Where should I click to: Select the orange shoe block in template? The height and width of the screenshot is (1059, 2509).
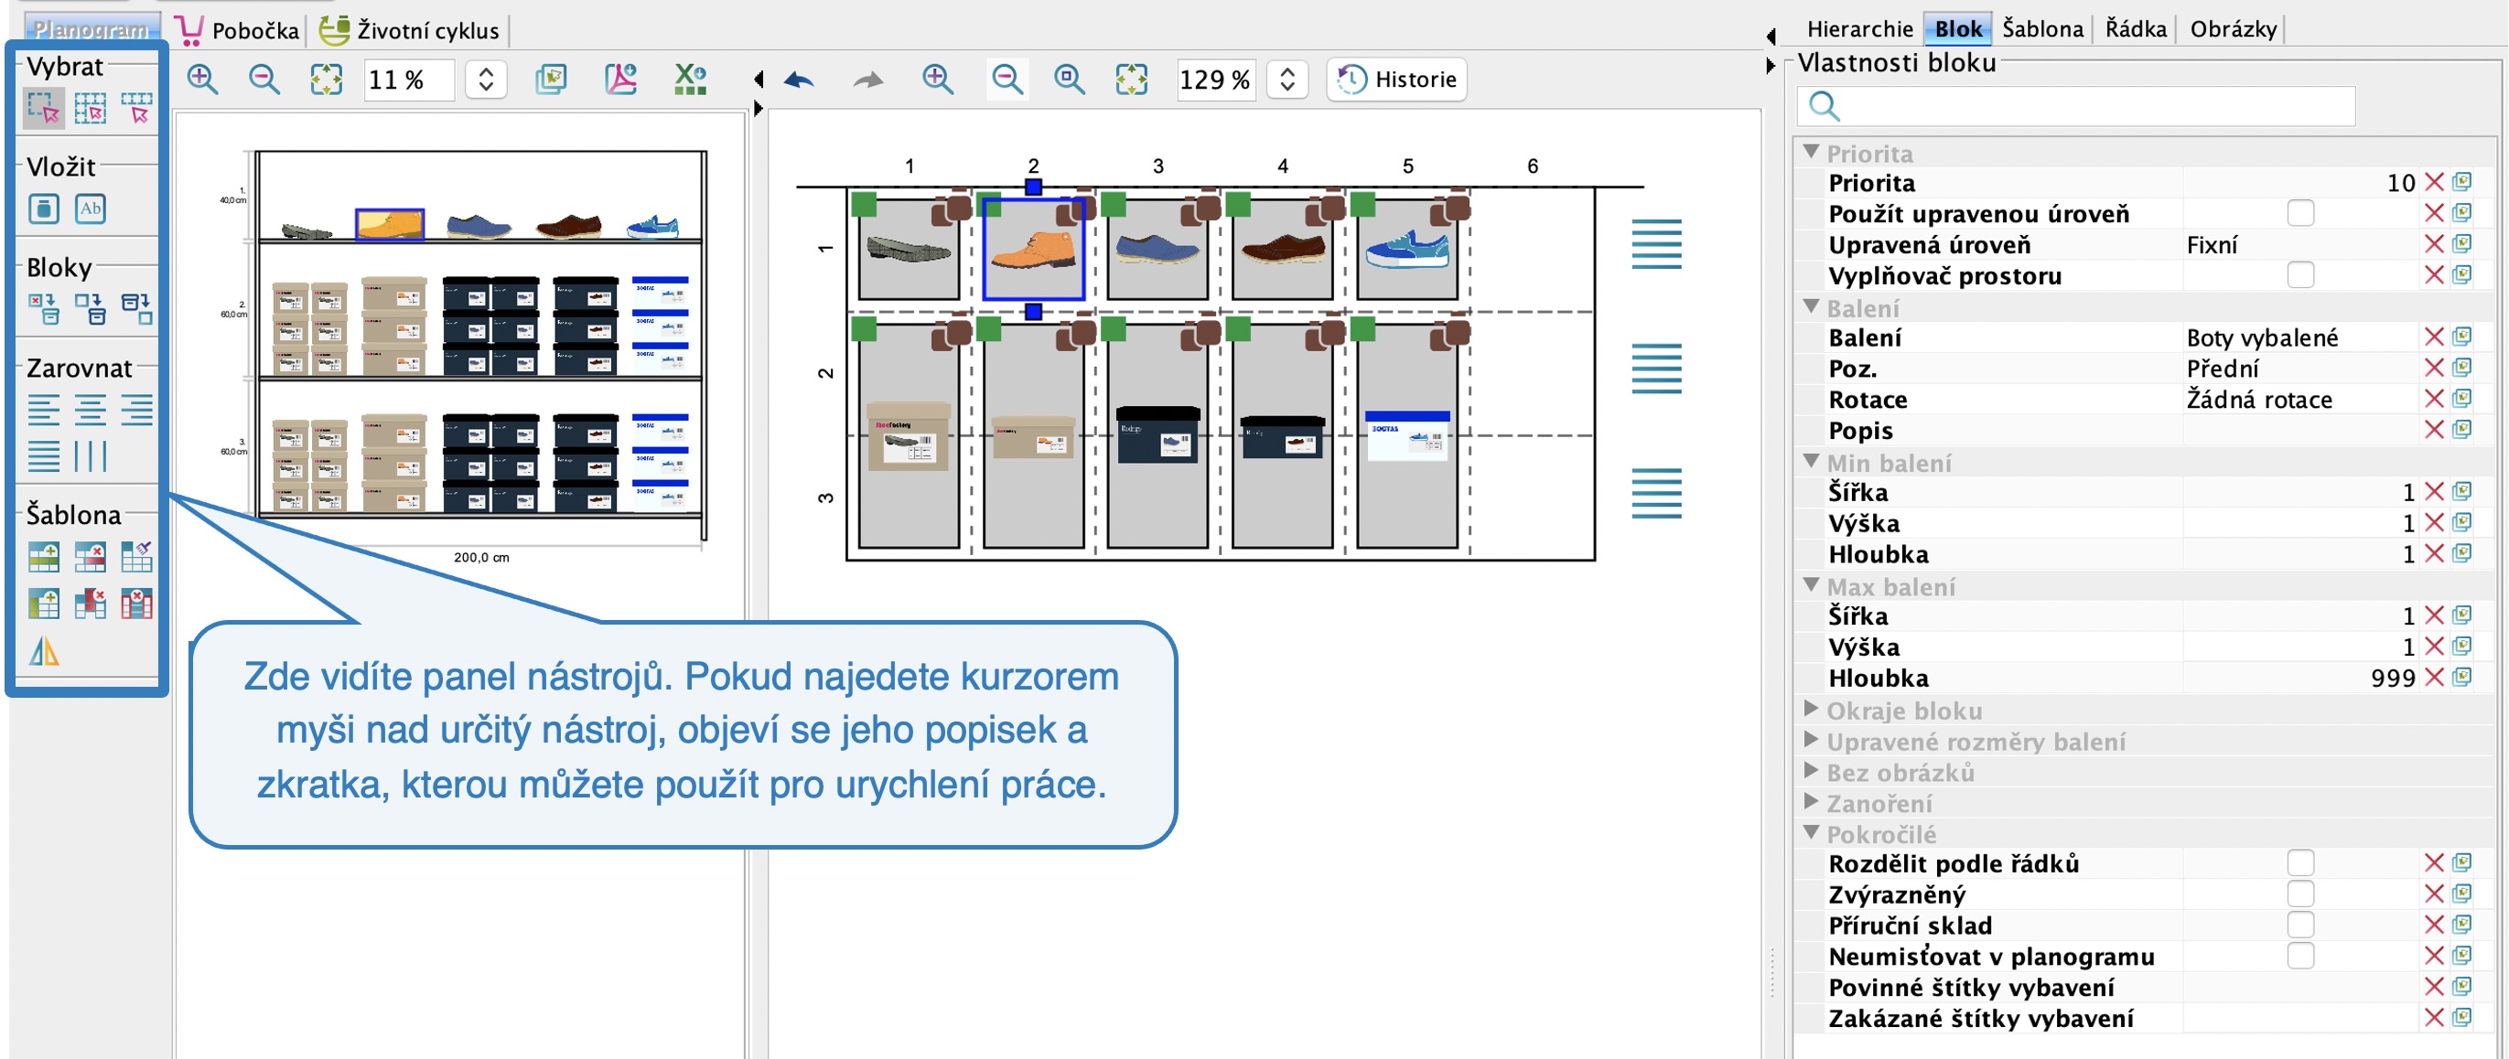[1033, 249]
